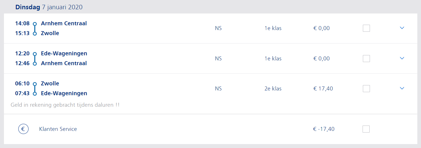This screenshot has height=148, width=421.
Task: Click the route line icon for the 12:20 trip
Action: coord(35,59)
